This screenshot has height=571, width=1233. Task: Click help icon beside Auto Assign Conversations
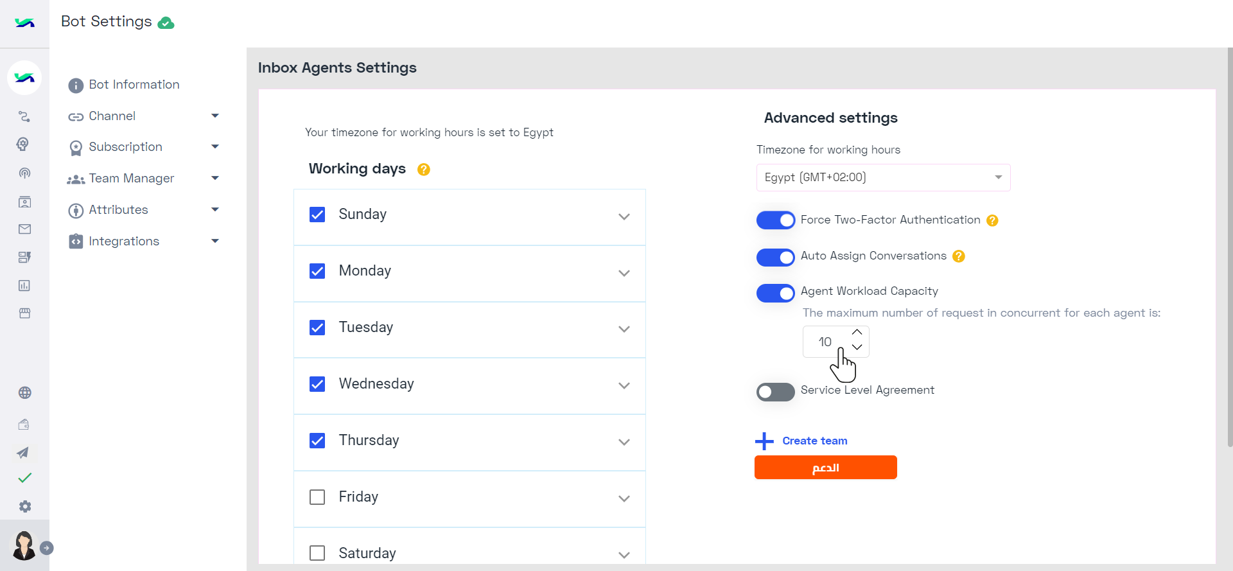tap(959, 256)
